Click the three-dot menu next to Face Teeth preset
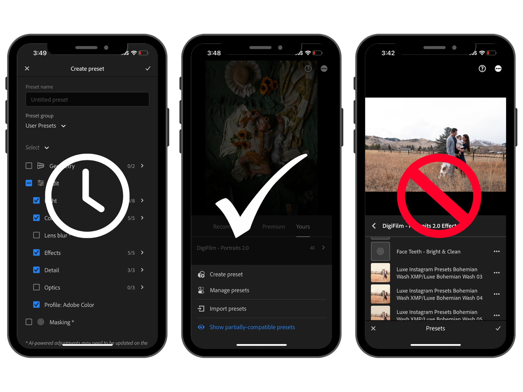 coord(497,250)
